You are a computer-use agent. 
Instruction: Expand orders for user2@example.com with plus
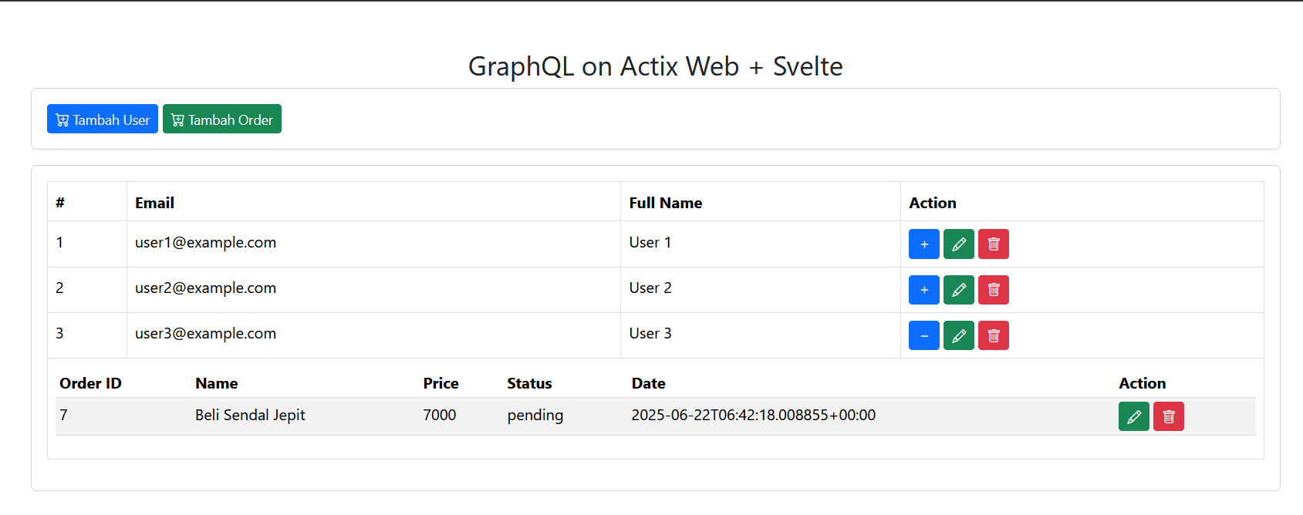pyautogui.click(x=924, y=290)
